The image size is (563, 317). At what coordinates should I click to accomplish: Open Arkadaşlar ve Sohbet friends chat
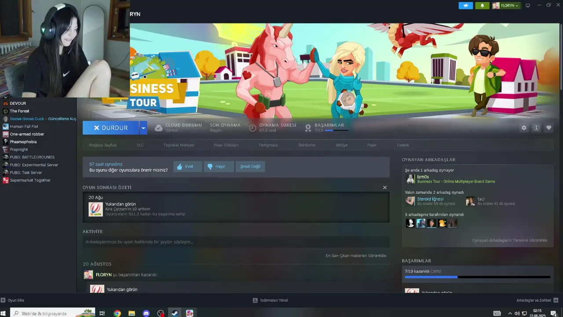click(537, 300)
